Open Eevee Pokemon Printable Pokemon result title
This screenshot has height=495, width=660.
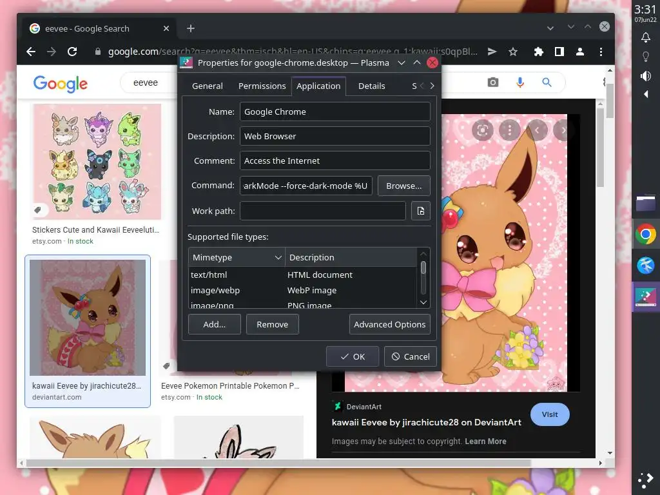(230, 385)
